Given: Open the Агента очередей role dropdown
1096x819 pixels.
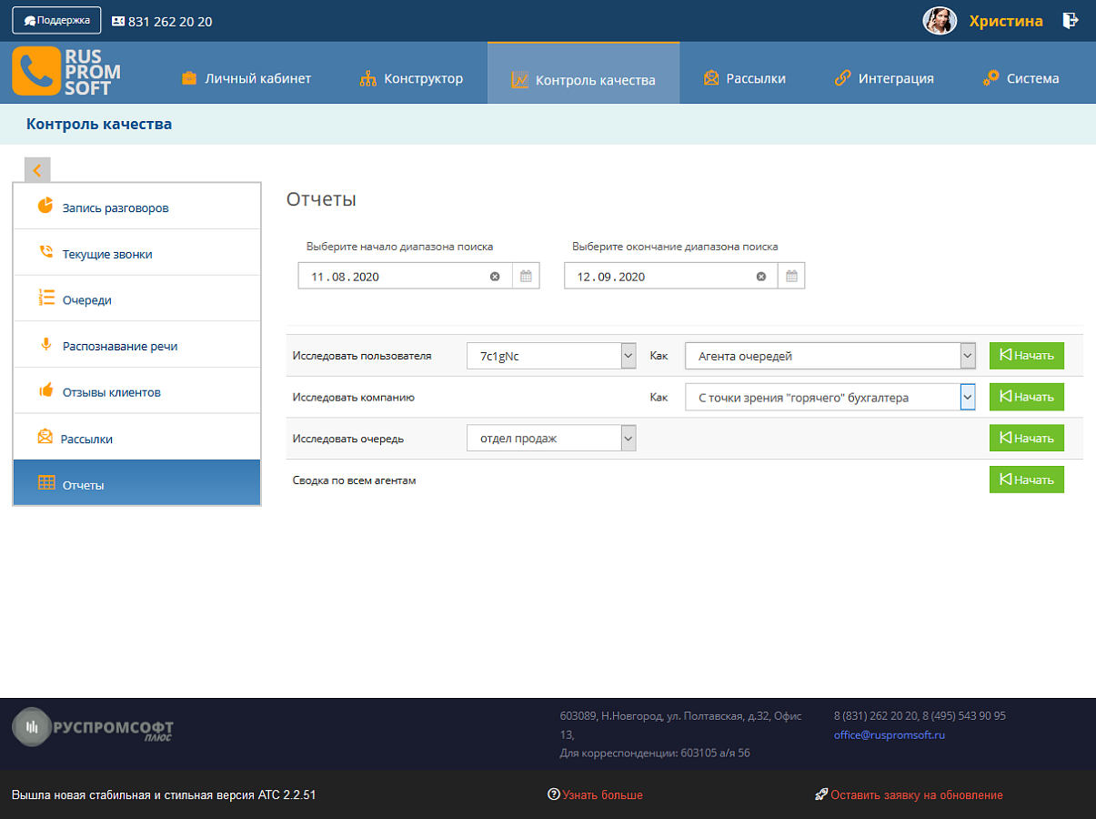Looking at the screenshot, I should coord(968,356).
